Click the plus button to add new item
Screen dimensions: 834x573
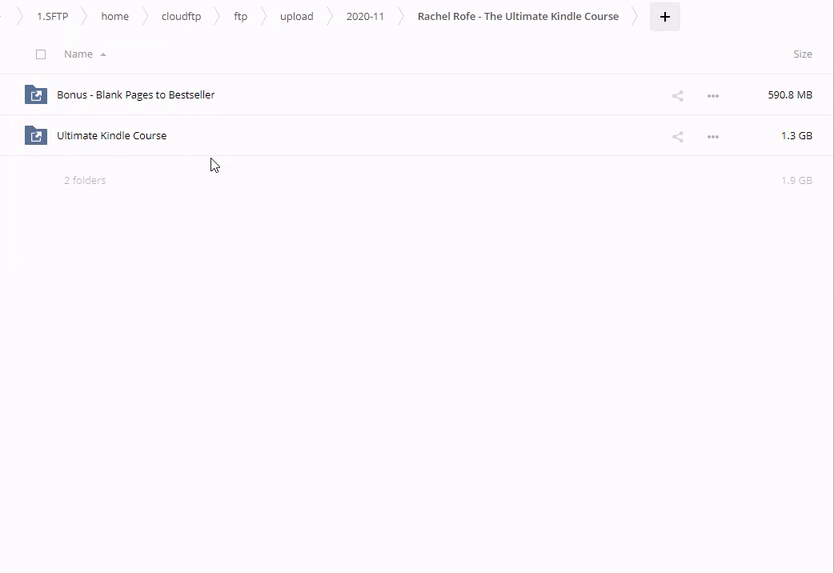point(664,17)
